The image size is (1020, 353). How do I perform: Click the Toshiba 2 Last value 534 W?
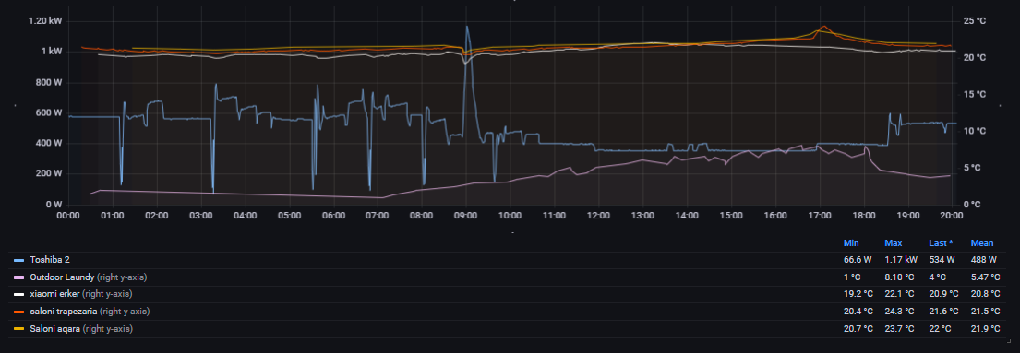coord(942,260)
